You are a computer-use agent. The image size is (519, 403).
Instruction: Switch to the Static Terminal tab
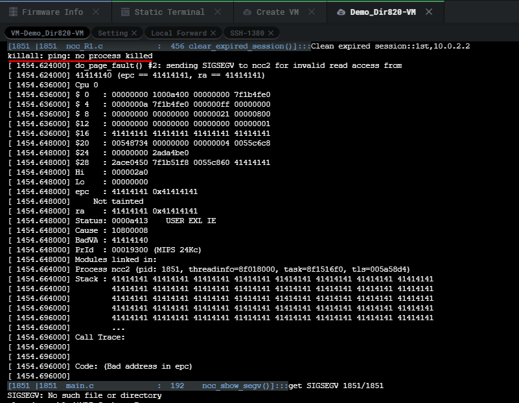(172, 12)
